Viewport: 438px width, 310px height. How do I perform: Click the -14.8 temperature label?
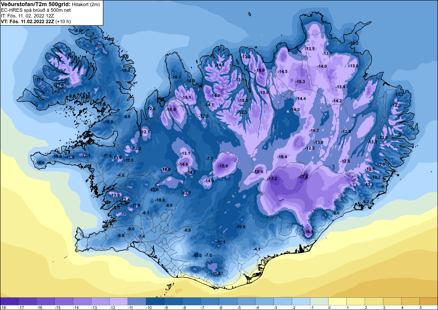tap(183, 164)
